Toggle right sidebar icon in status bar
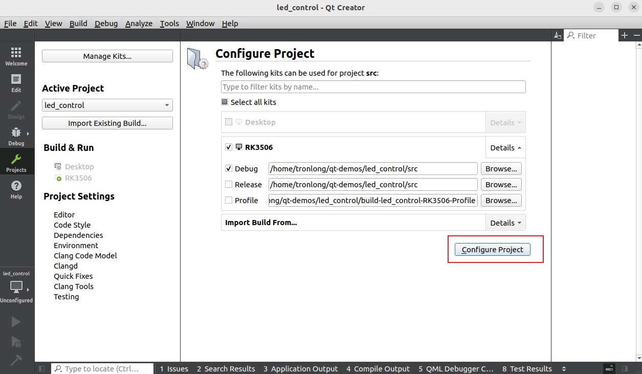 point(625,368)
